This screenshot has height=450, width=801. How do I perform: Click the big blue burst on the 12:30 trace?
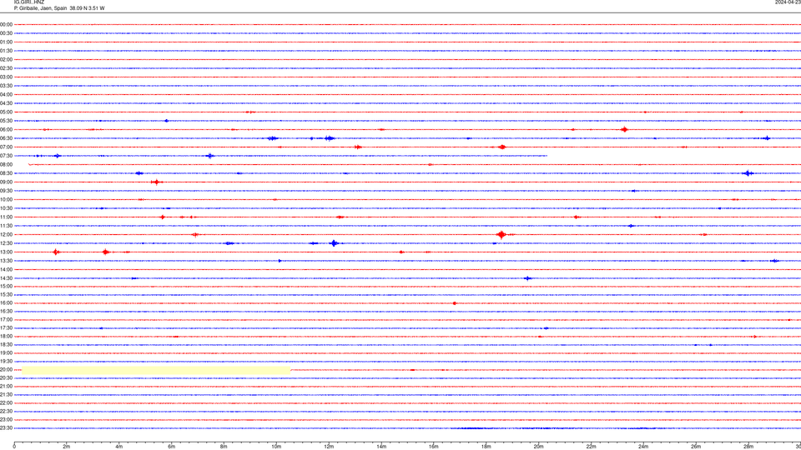[334, 243]
